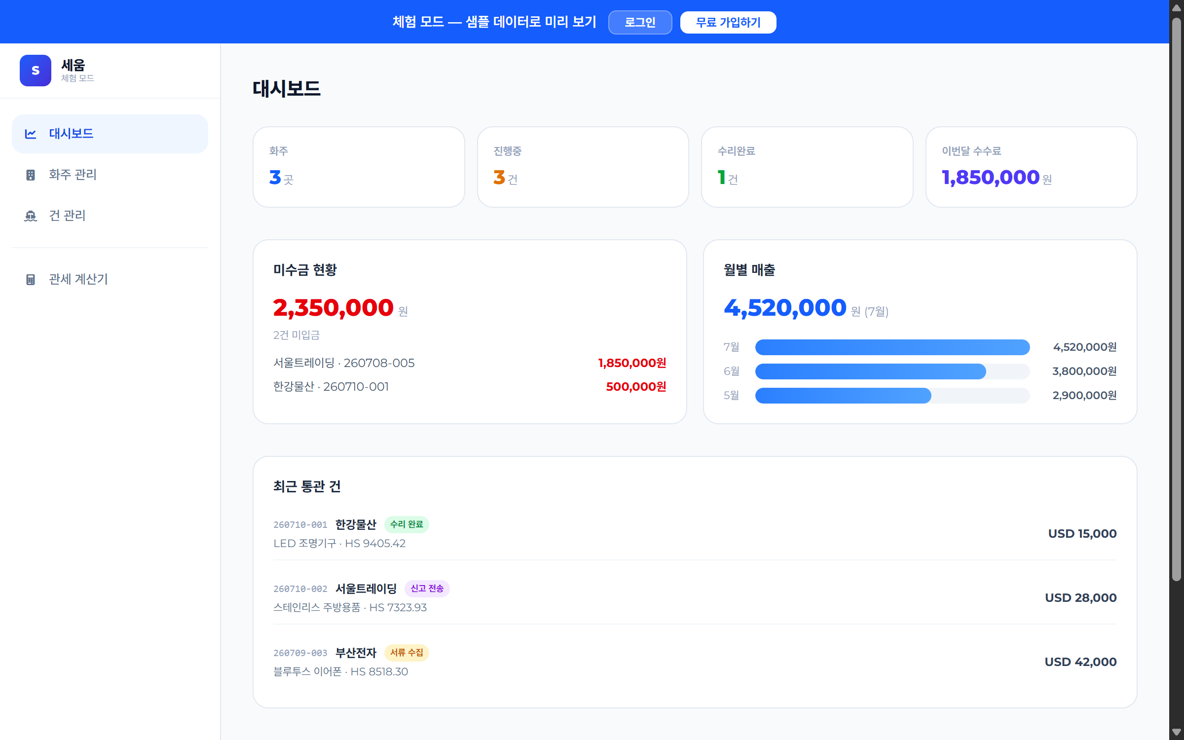
Task: Click 서울트레이딩 name in recent cases
Action: click(x=366, y=589)
